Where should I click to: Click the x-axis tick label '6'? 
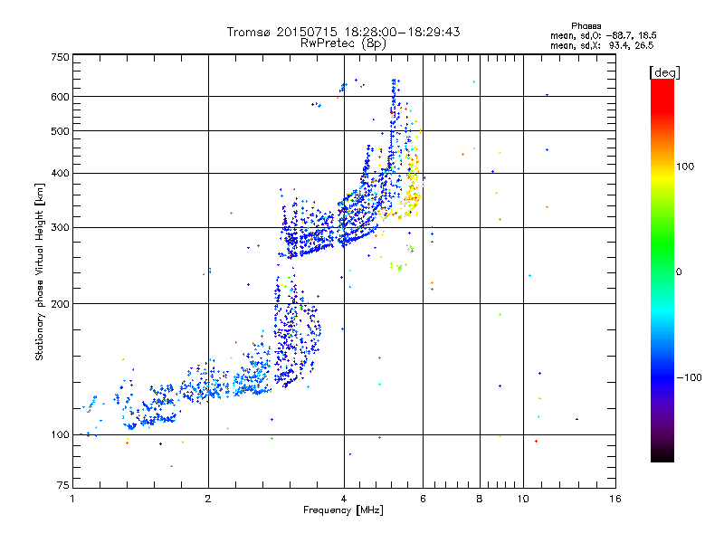tap(423, 499)
